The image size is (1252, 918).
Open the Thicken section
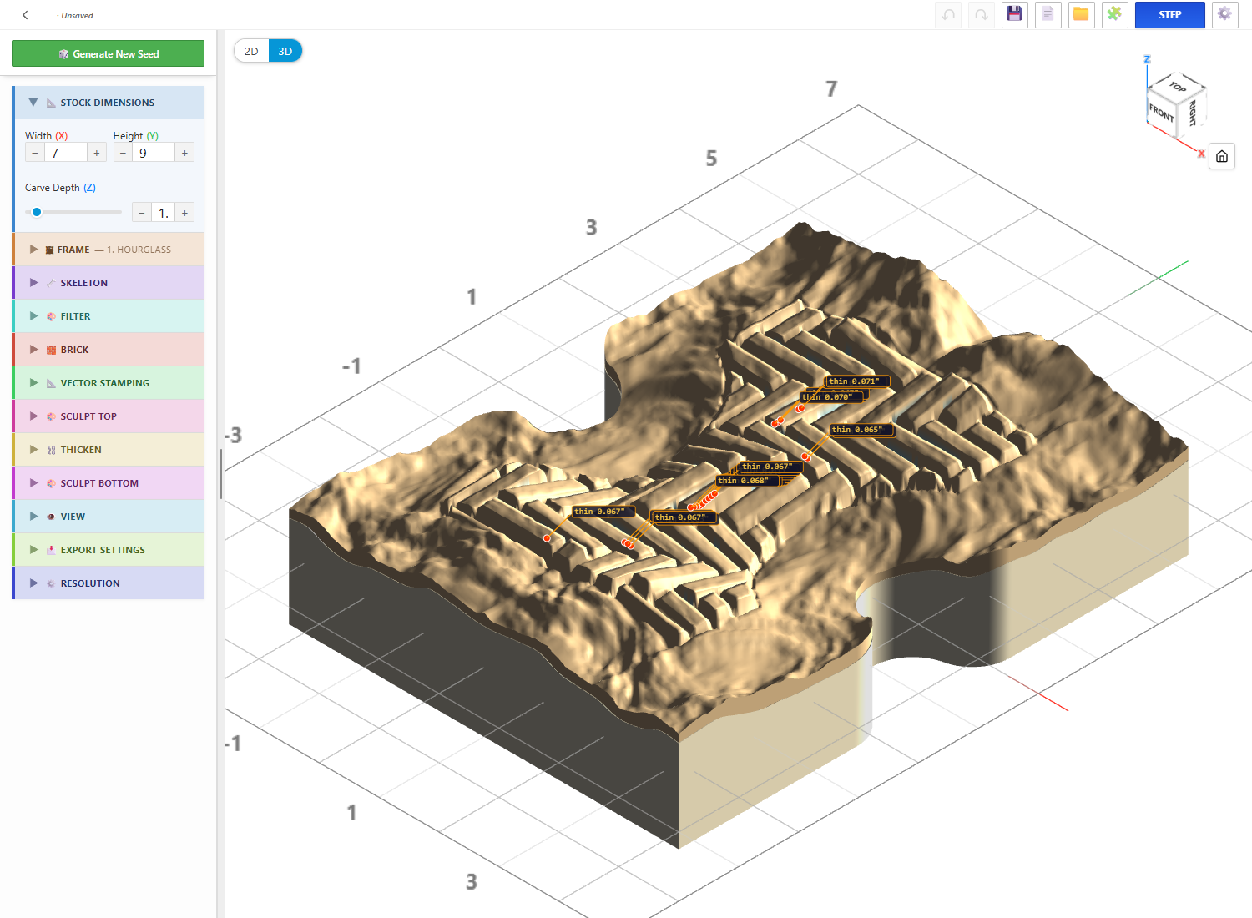[x=109, y=450]
